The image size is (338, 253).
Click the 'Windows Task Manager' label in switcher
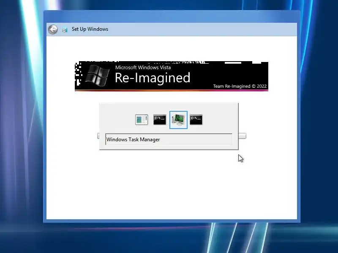tap(133, 140)
